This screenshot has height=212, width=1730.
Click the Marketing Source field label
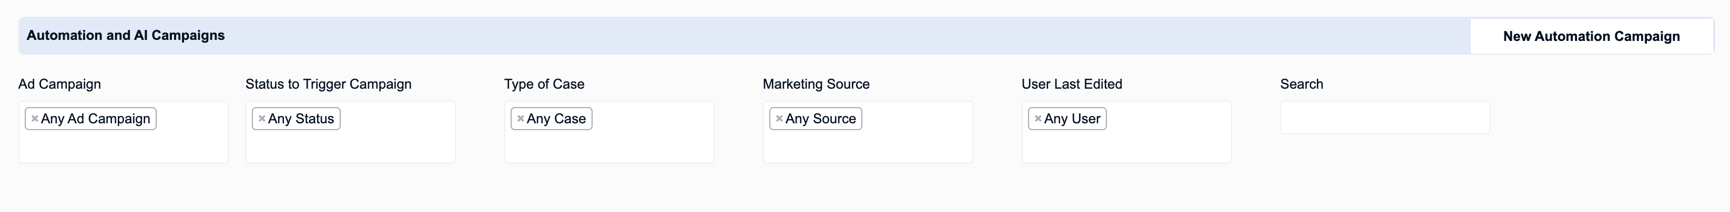click(x=816, y=84)
